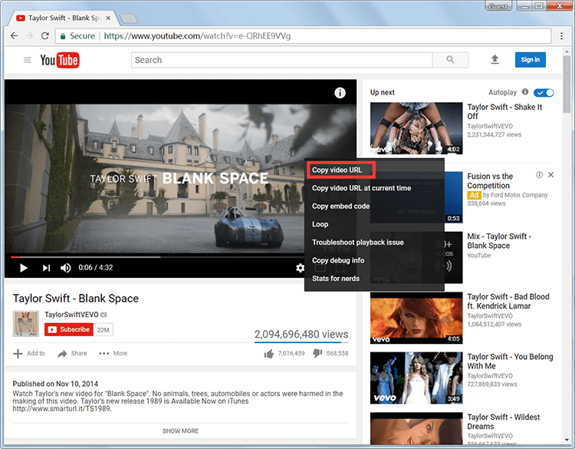Click the Sign in button
The width and height of the screenshot is (575, 449).
tap(531, 59)
